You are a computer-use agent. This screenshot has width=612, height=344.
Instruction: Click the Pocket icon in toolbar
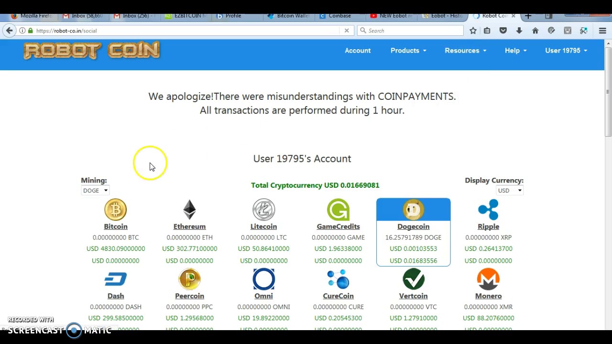503,31
